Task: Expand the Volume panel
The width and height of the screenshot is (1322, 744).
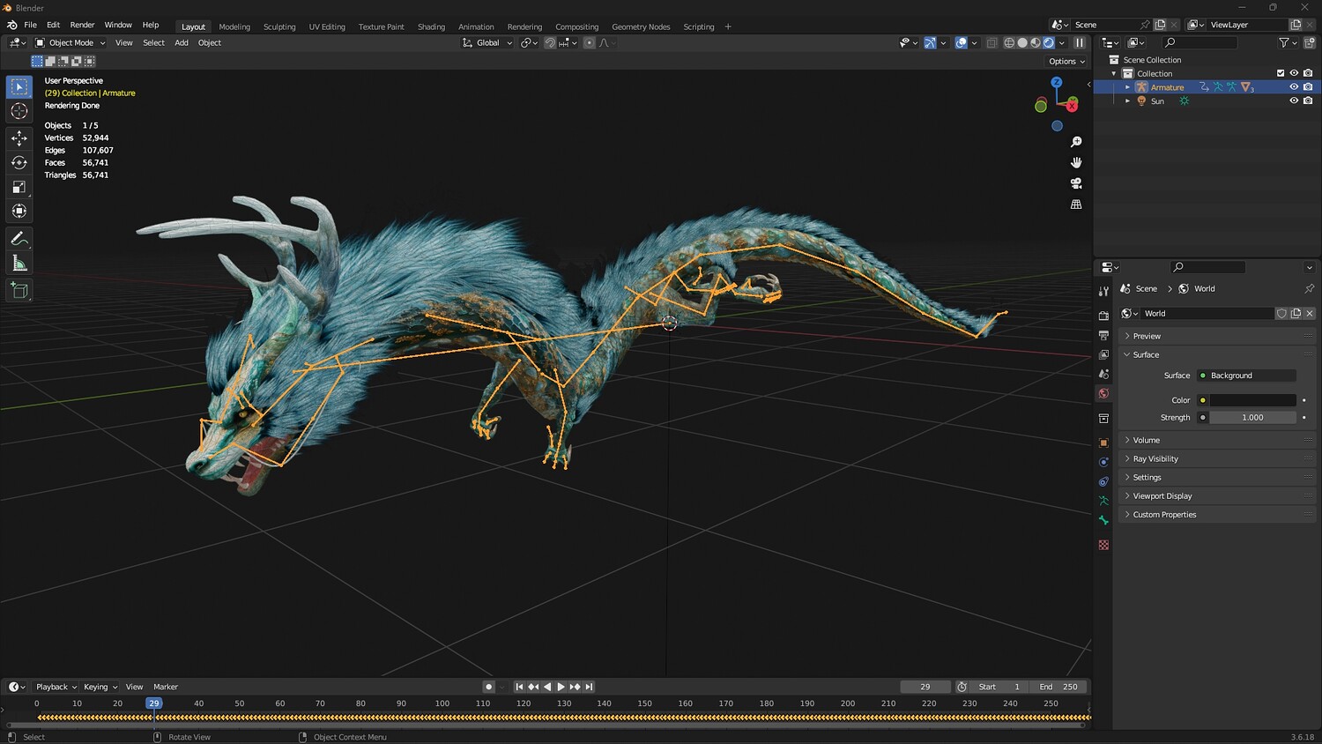Action: (x=1146, y=440)
